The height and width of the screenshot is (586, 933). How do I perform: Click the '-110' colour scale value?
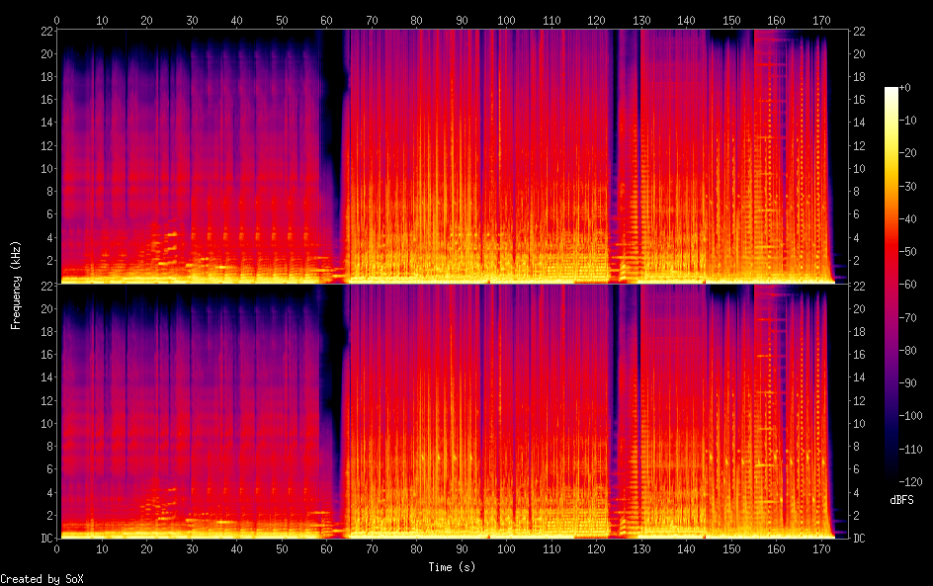tap(910, 450)
